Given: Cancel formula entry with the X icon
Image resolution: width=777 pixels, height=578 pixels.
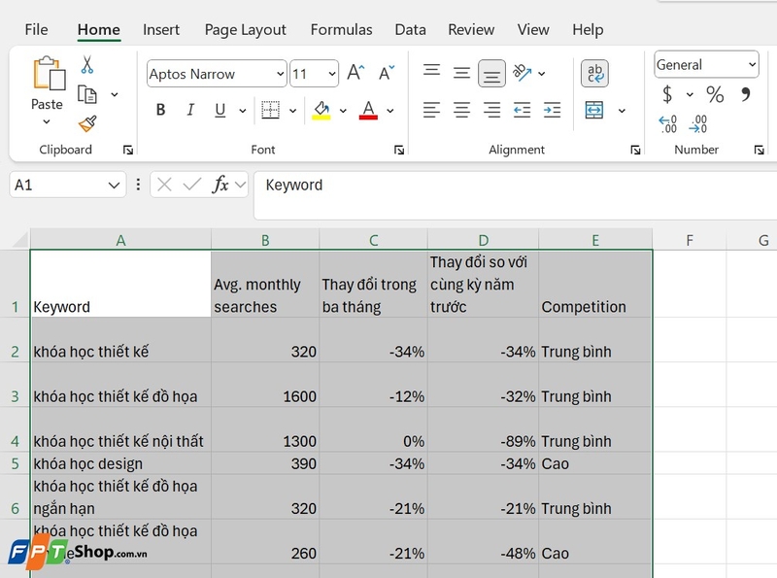Looking at the screenshot, I should tap(164, 185).
